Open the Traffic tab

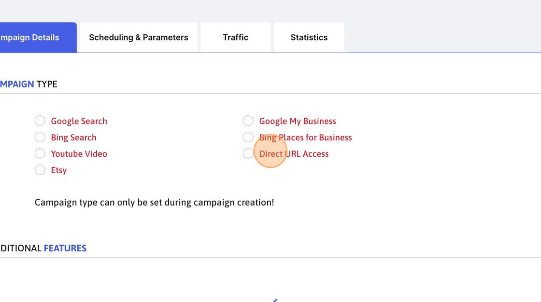(x=236, y=38)
